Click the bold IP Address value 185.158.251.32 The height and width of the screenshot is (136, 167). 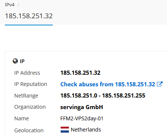click(x=81, y=73)
